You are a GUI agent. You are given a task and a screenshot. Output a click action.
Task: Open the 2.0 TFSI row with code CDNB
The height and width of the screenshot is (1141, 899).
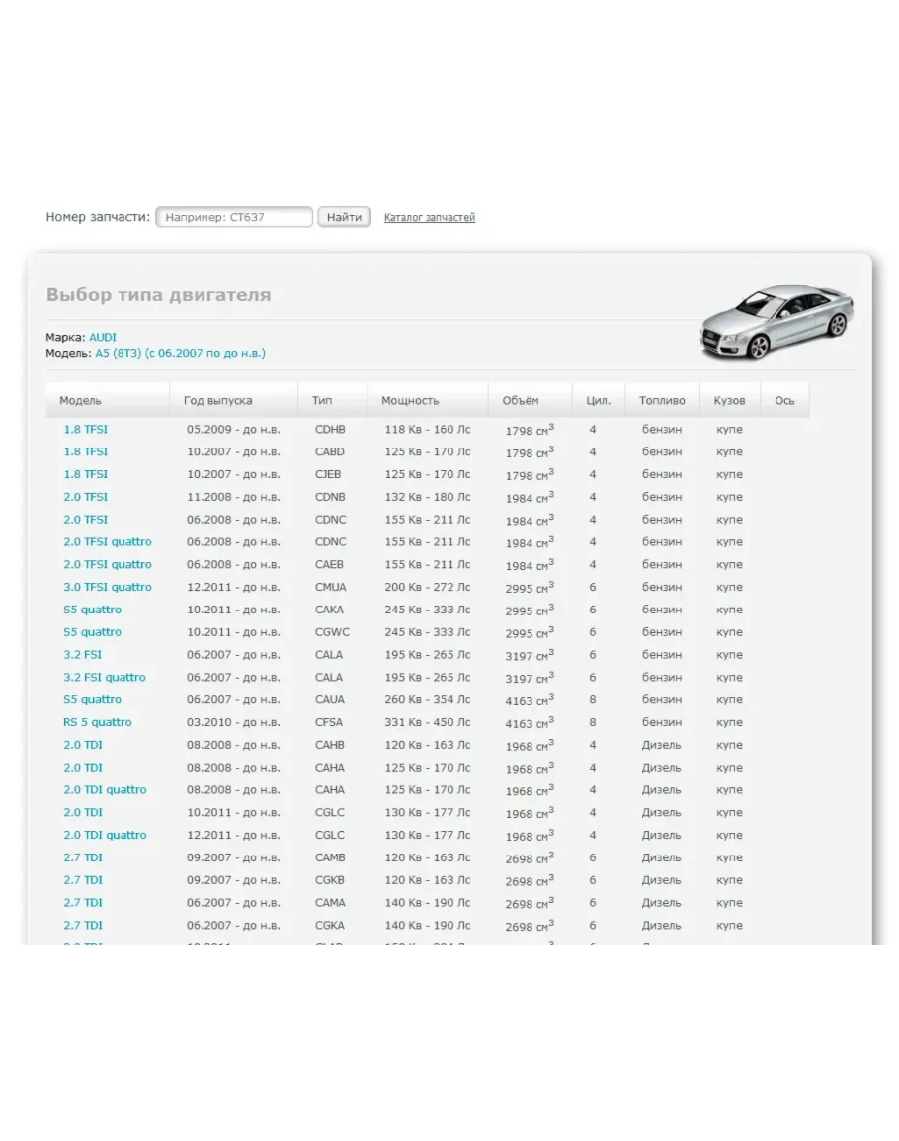(86, 498)
